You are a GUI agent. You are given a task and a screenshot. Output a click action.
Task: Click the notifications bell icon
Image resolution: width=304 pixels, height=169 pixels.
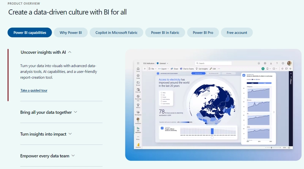coord(259,63)
